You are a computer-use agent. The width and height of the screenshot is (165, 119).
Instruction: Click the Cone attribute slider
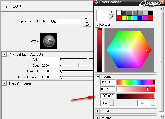pos(77,66)
